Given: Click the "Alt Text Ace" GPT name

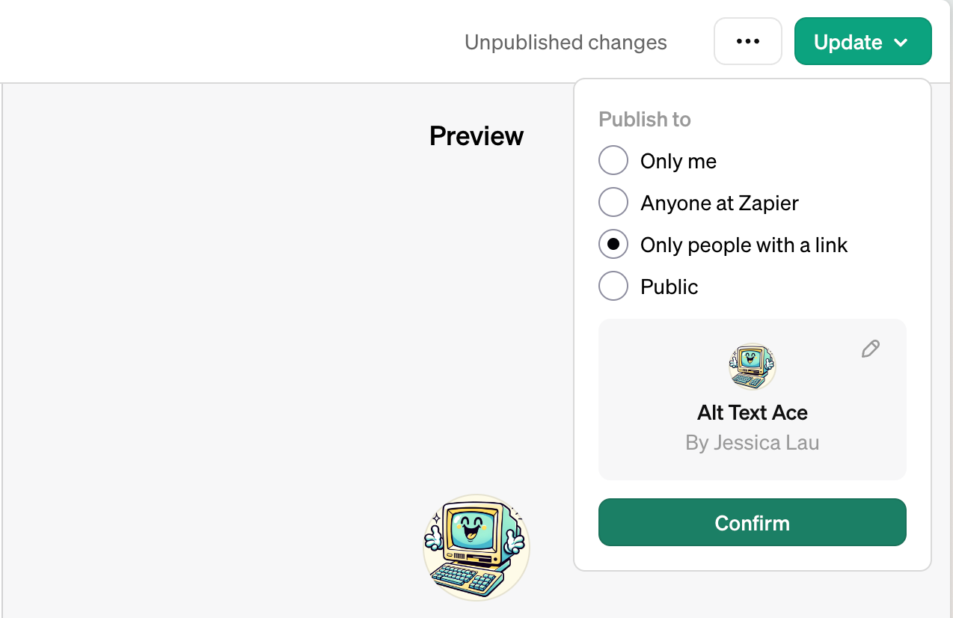Looking at the screenshot, I should 752,413.
